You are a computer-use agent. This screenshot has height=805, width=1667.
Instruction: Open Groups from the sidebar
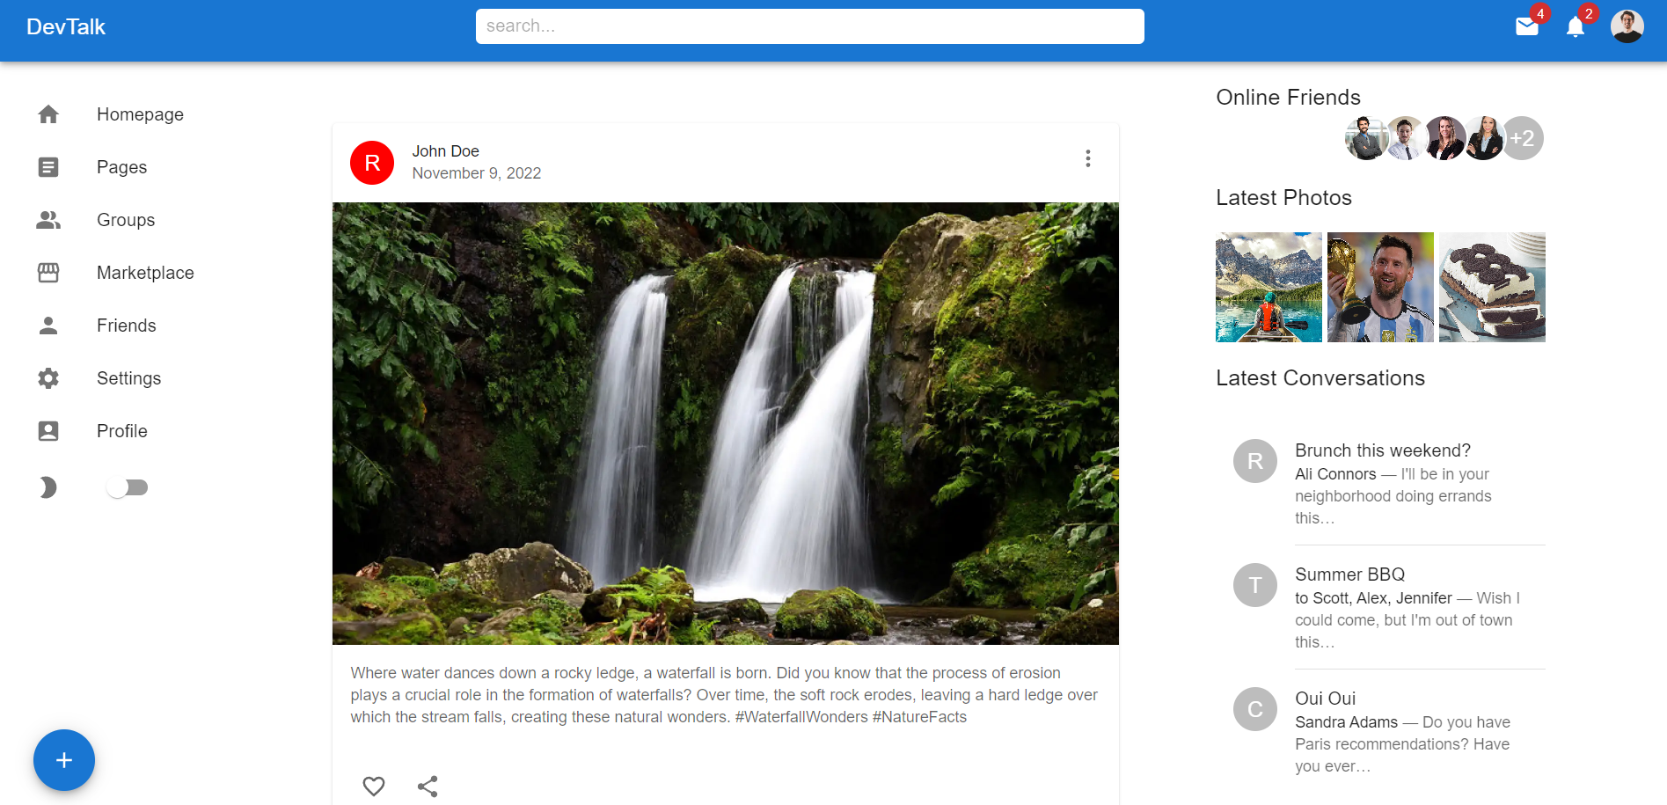click(126, 220)
